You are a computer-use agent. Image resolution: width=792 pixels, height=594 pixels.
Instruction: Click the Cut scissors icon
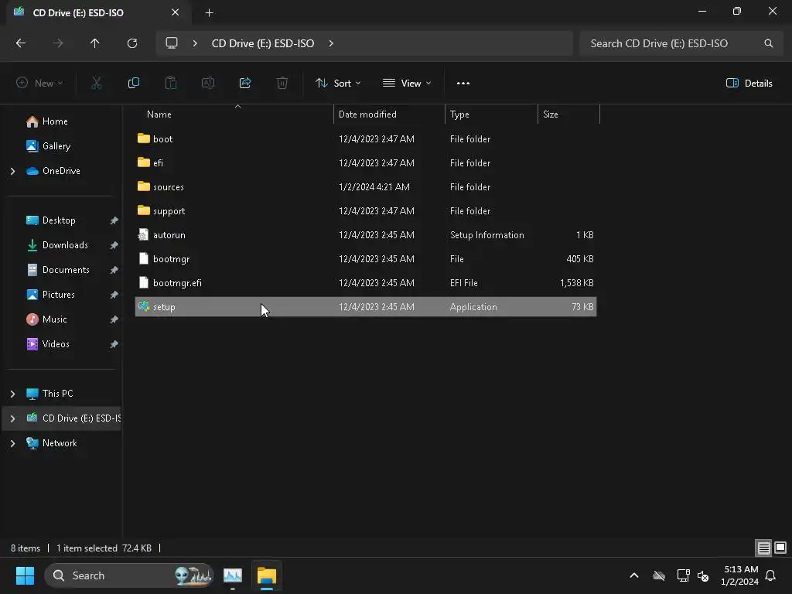pyautogui.click(x=97, y=83)
